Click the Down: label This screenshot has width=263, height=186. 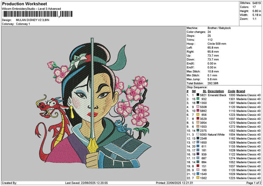pyautogui.click(x=191, y=60)
